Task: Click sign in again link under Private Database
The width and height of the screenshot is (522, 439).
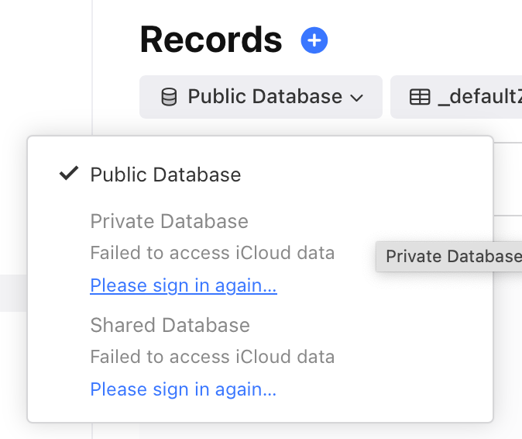Action: (x=184, y=285)
